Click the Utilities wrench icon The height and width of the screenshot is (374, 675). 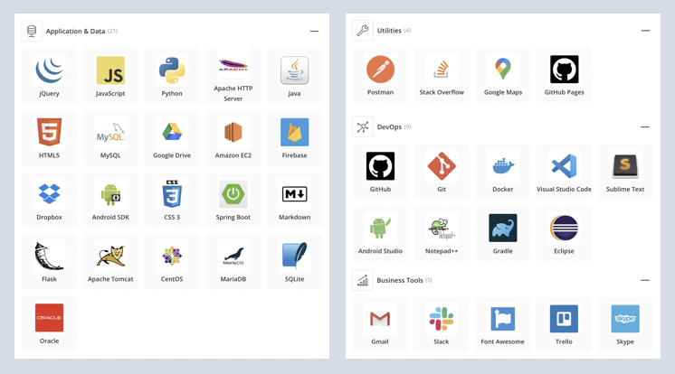(x=363, y=31)
